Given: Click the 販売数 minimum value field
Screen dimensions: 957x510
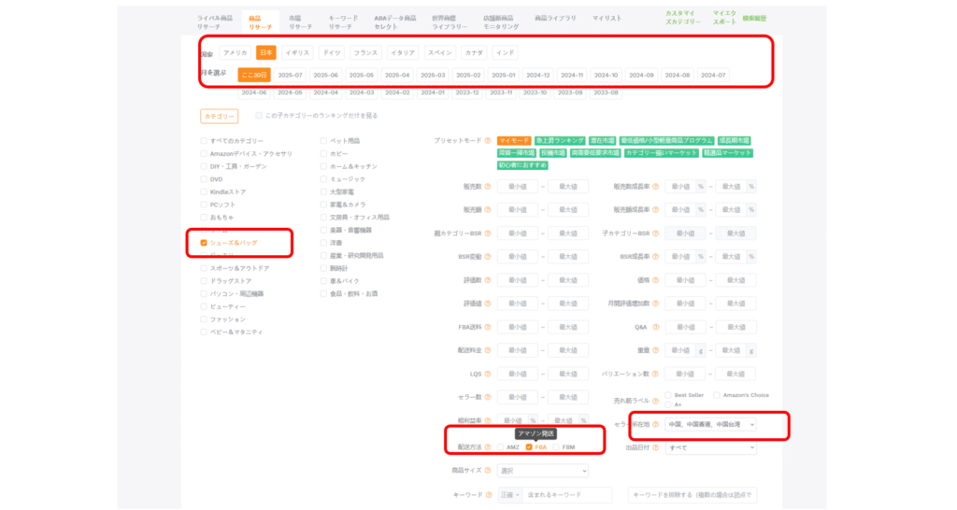Looking at the screenshot, I should pos(517,186).
